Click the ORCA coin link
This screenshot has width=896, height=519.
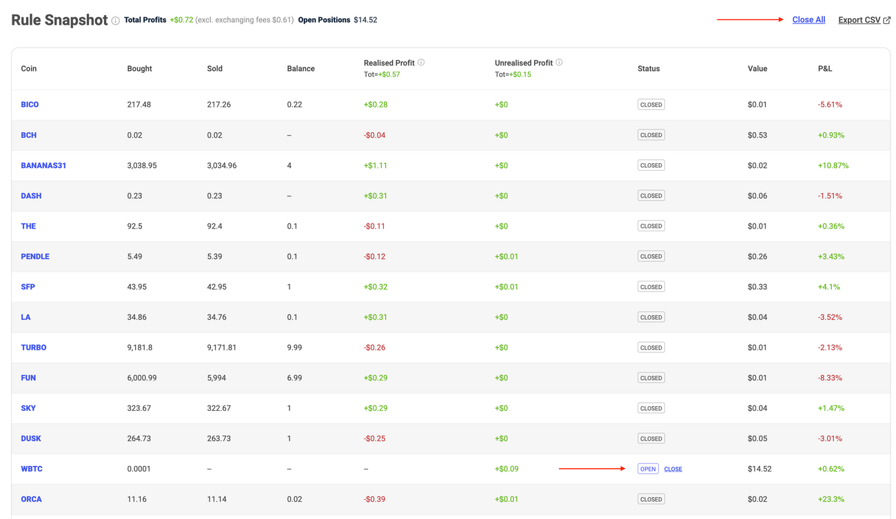tap(31, 499)
